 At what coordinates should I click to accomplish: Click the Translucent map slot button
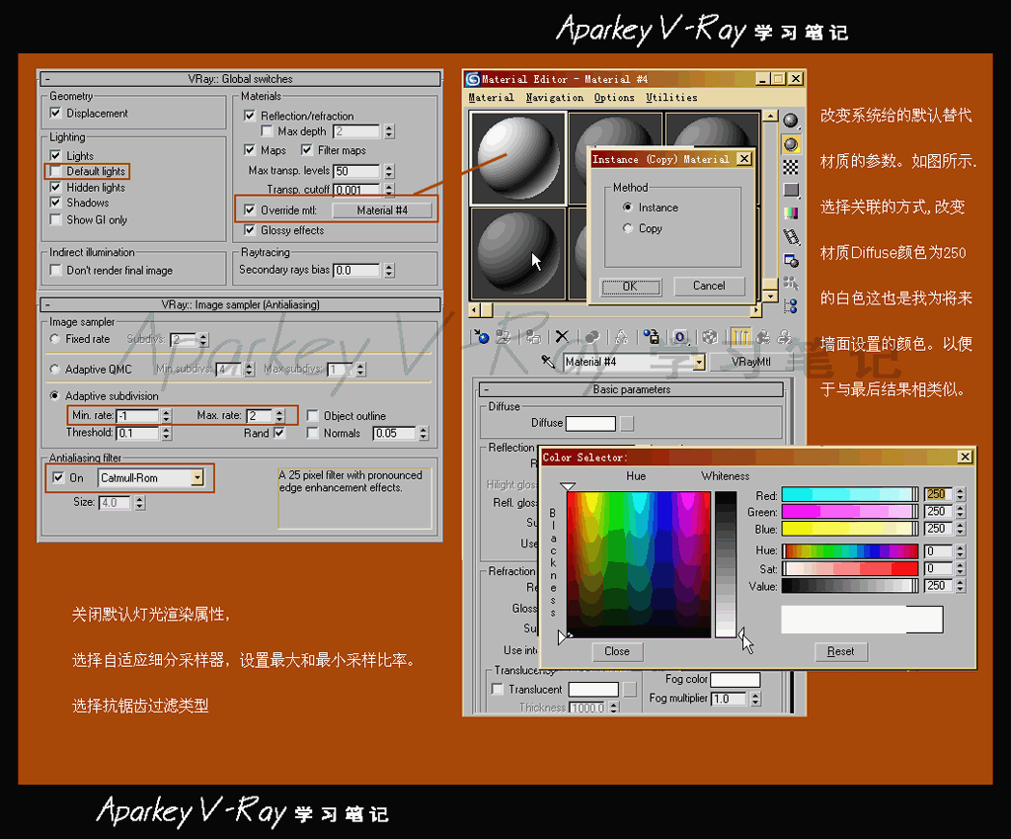coord(630,689)
